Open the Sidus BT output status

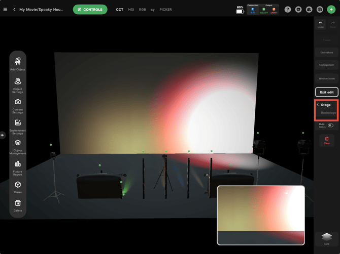pyautogui.click(x=264, y=11)
